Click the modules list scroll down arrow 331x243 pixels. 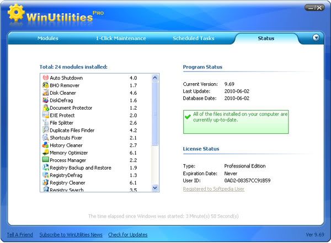tap(155, 187)
